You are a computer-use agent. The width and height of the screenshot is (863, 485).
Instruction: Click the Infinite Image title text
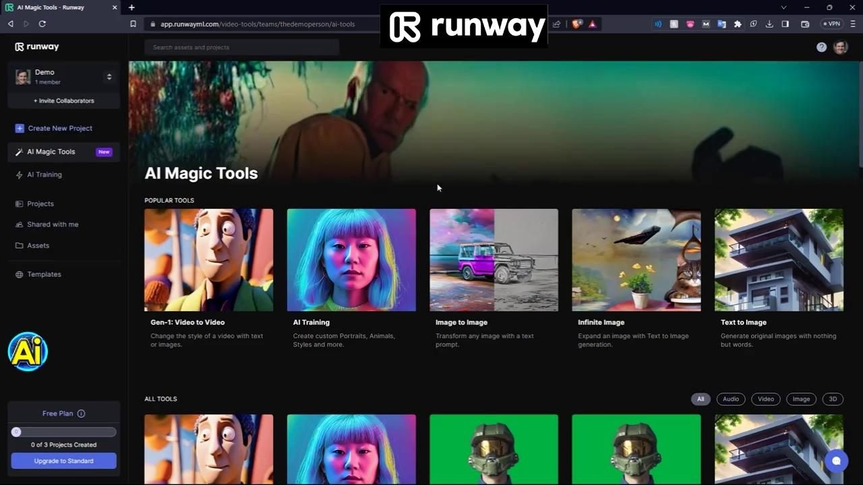601,322
